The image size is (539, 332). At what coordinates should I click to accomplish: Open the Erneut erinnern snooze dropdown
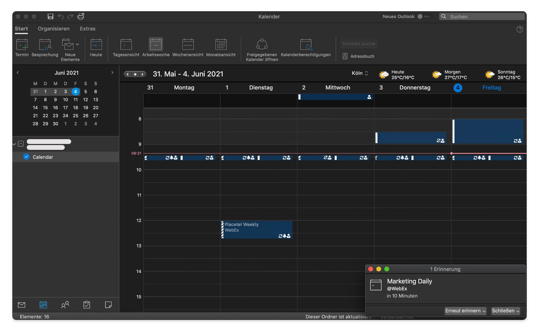click(x=484, y=311)
